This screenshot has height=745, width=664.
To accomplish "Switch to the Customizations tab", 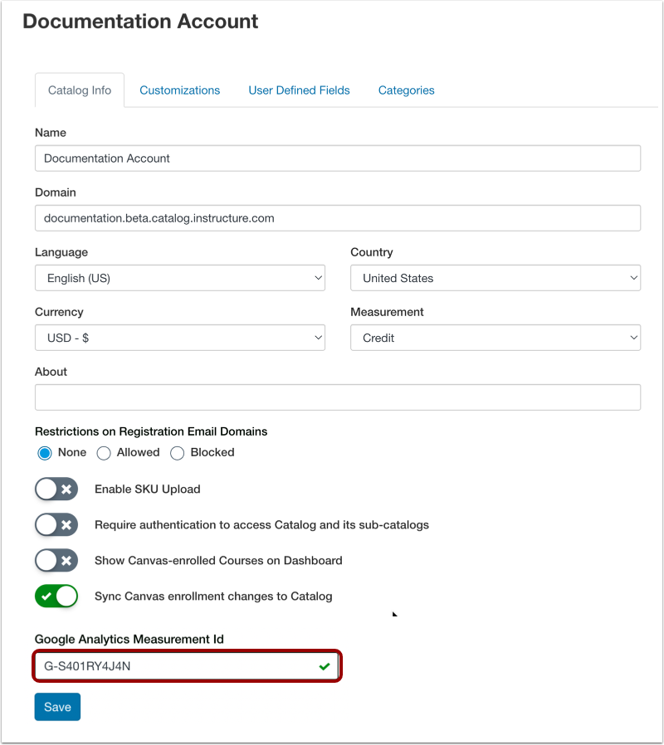I will (179, 90).
